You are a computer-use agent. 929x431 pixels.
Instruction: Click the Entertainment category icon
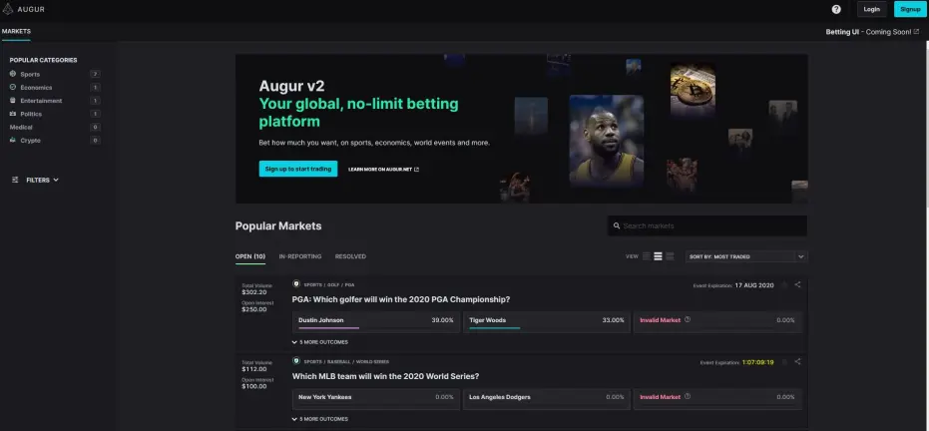coord(13,101)
